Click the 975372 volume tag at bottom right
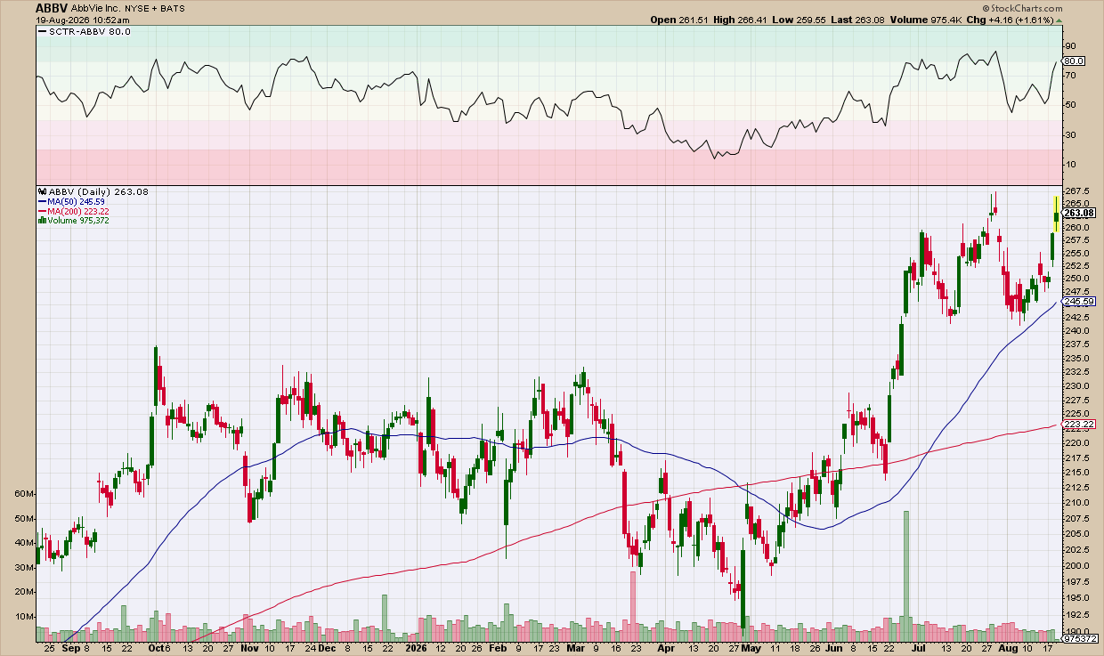This screenshot has height=656, width=1104. click(1080, 638)
